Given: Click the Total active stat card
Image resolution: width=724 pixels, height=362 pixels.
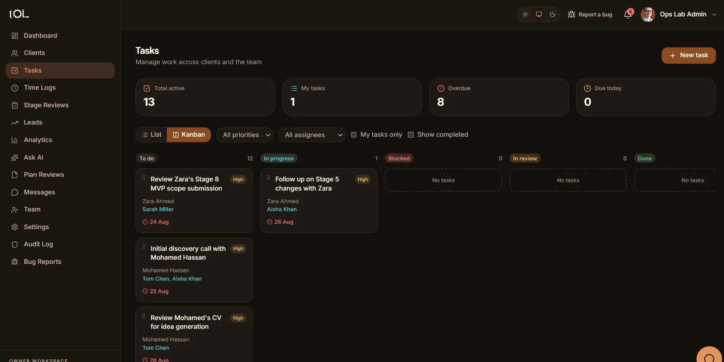Looking at the screenshot, I should 205,97.
